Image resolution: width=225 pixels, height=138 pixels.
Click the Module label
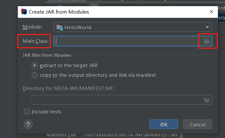tap(32, 27)
